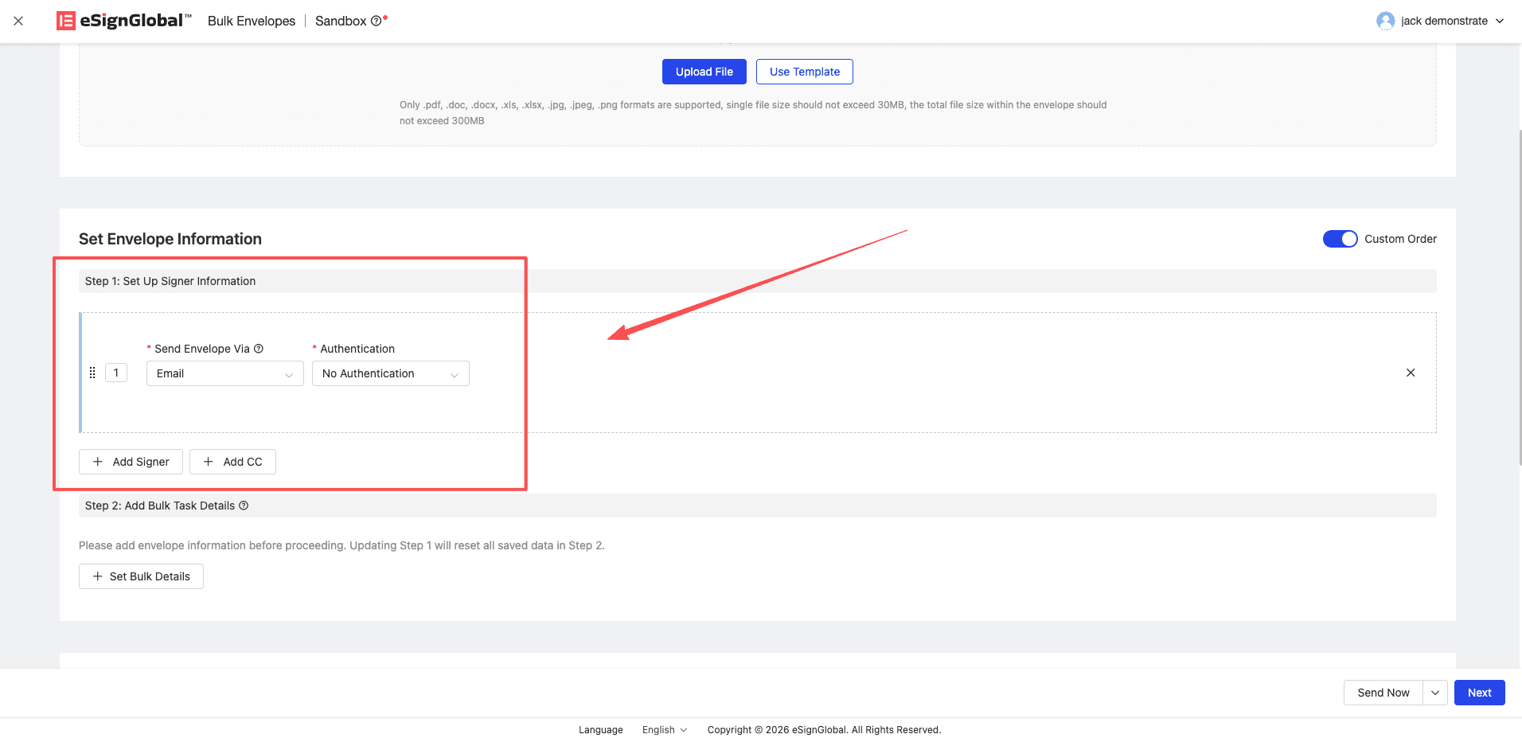Click the close X icon at top left
This screenshot has height=738, width=1522.
18,21
